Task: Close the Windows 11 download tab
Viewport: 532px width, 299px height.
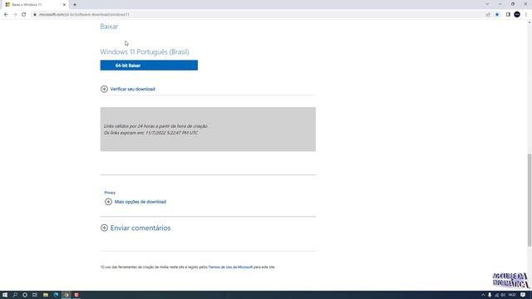Action: pyautogui.click(x=64, y=5)
